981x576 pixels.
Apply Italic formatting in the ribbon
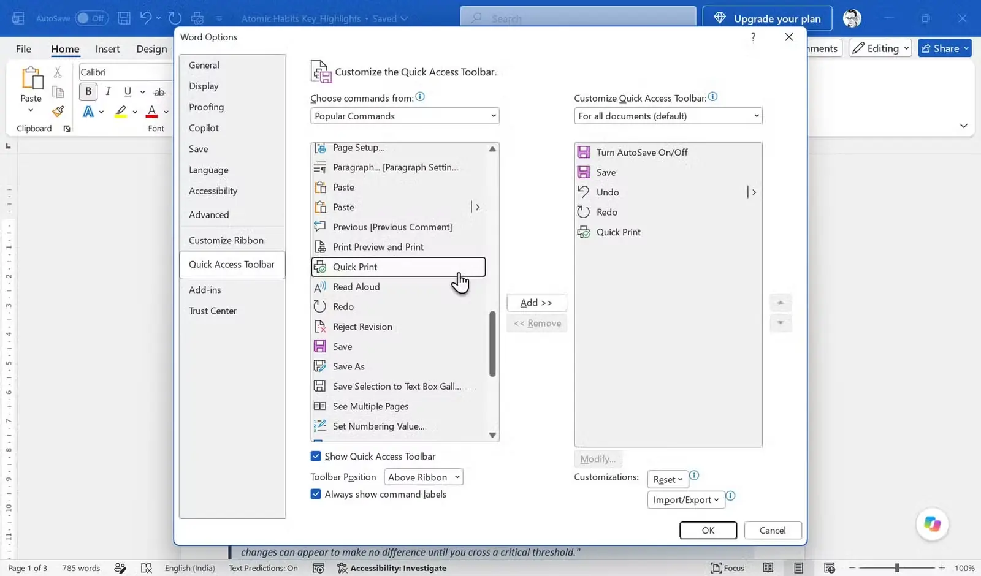tap(108, 92)
